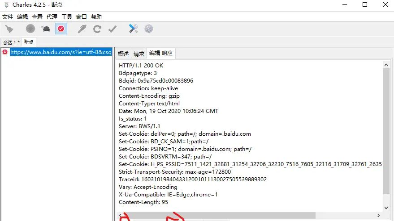Toggle throttling with the turtle icon

pyautogui.click(x=46, y=29)
